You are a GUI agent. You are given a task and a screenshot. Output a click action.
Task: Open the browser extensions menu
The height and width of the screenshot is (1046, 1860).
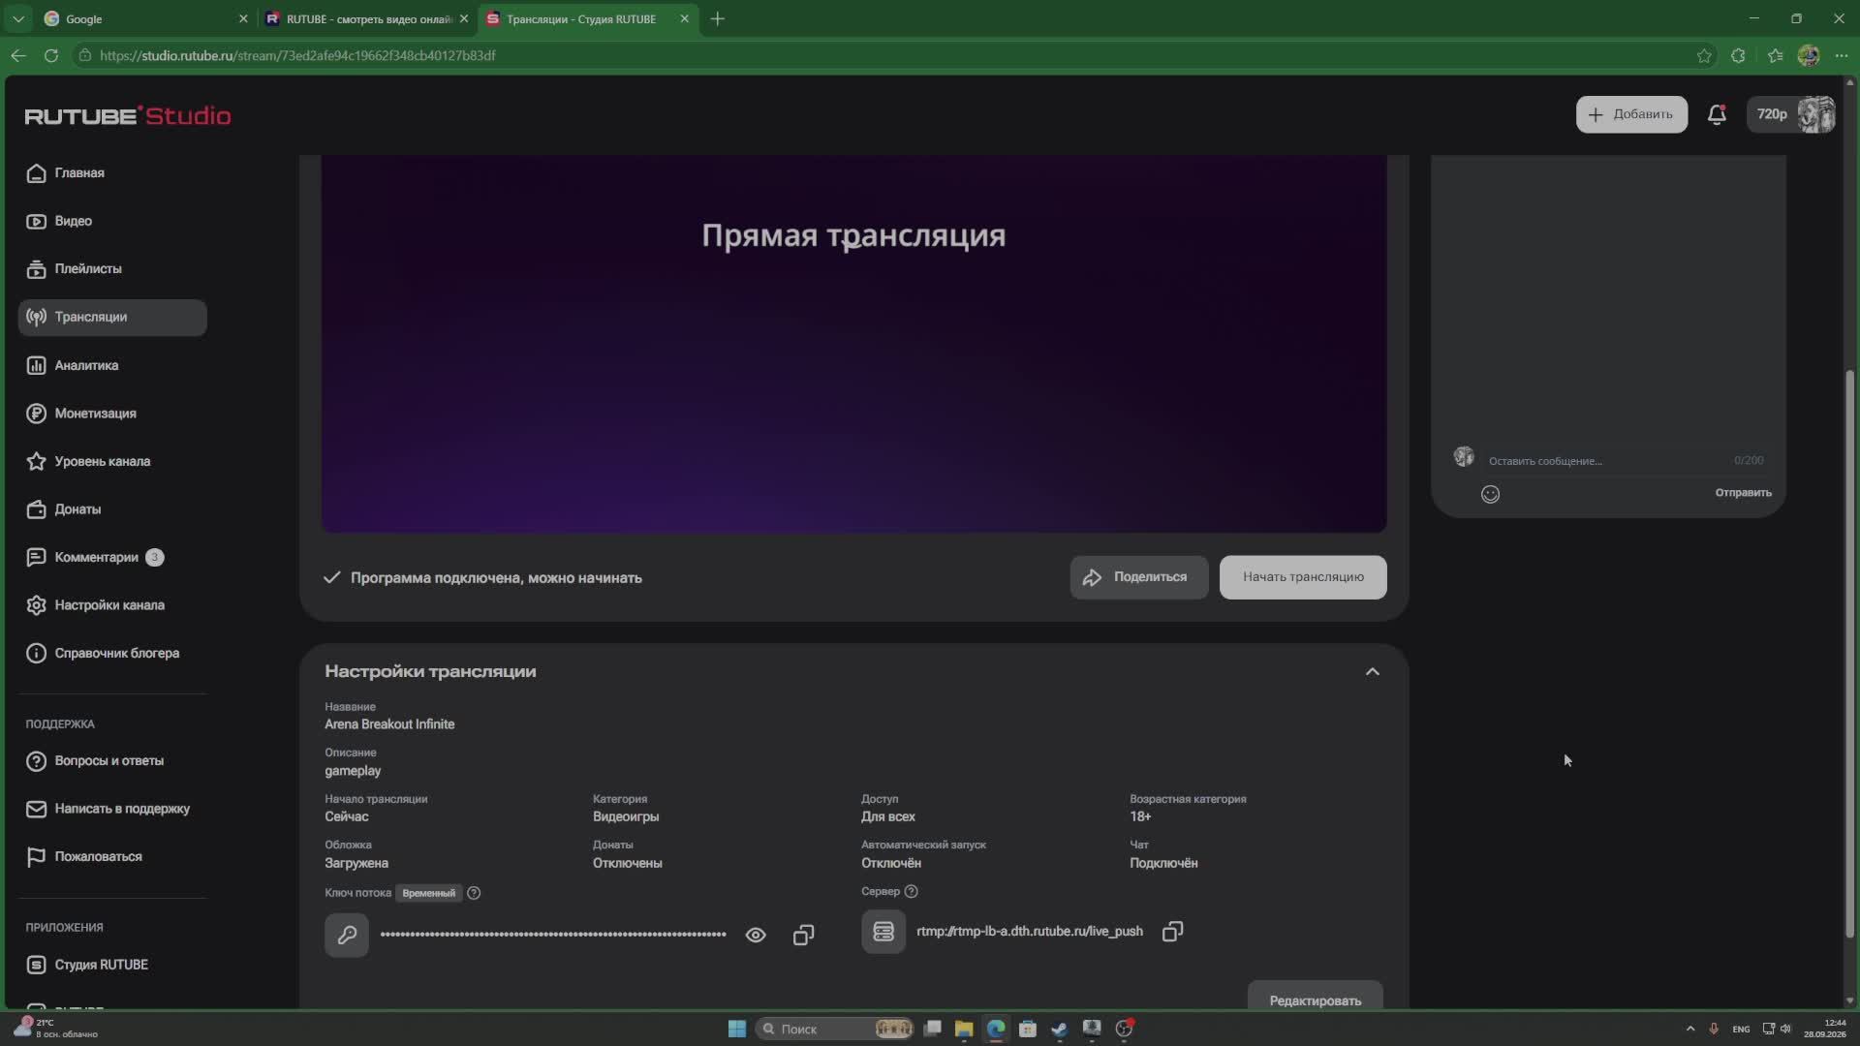[1738, 55]
